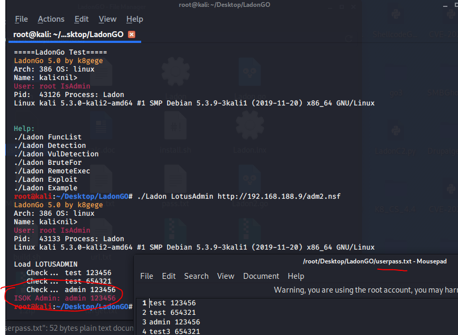Click './Ladon Example' in terminal
The image size is (458, 335).
[46, 188]
